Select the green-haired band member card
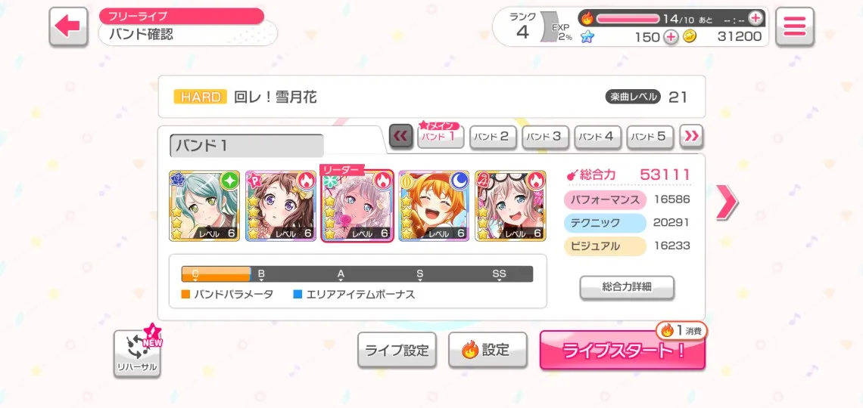Screen dimensions: 863x408 pos(204,206)
